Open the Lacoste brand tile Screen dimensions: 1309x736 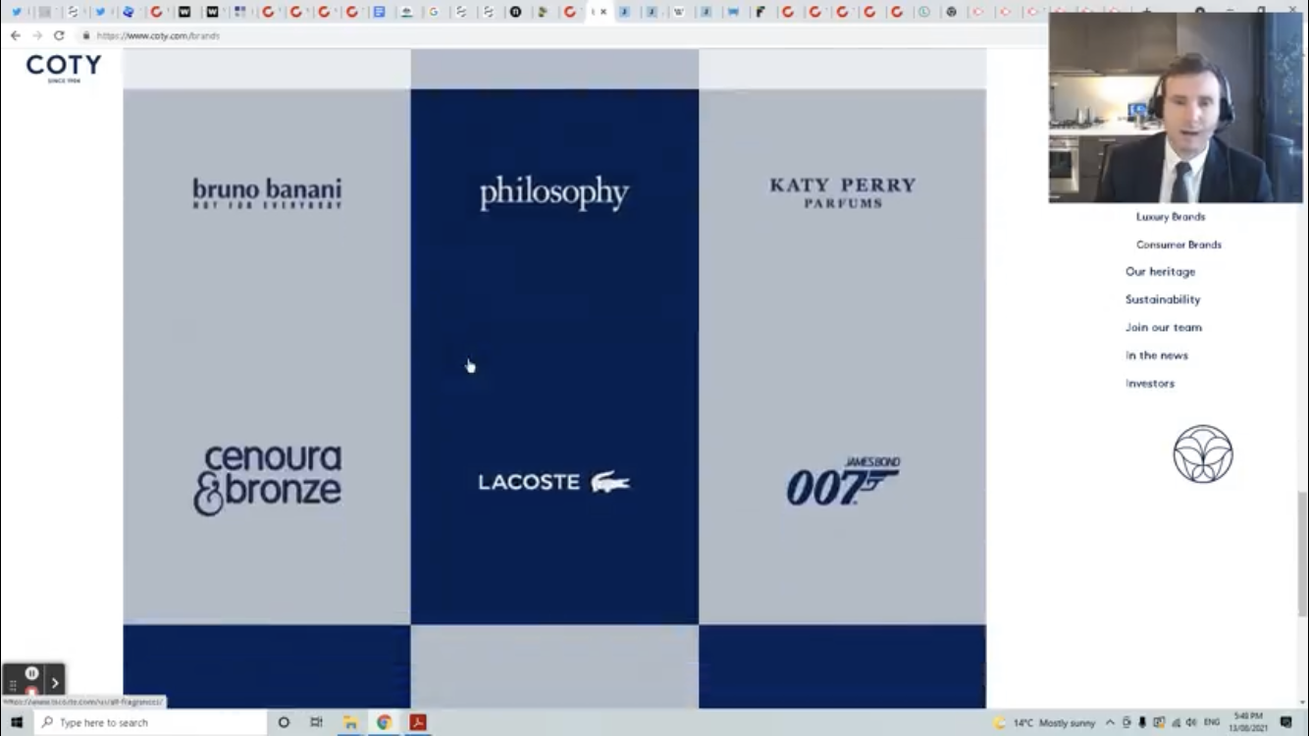554,482
